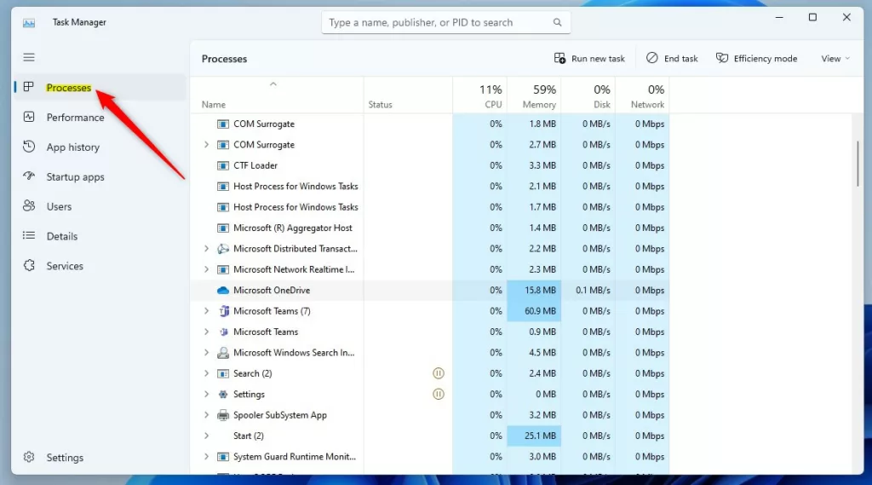This screenshot has height=485, width=872.
Task: Select the CTF Loader process name
Action: click(x=255, y=165)
